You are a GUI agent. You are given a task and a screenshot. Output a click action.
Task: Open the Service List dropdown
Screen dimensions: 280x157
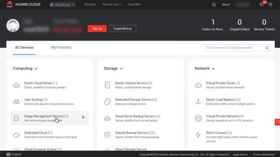tap(112, 4)
